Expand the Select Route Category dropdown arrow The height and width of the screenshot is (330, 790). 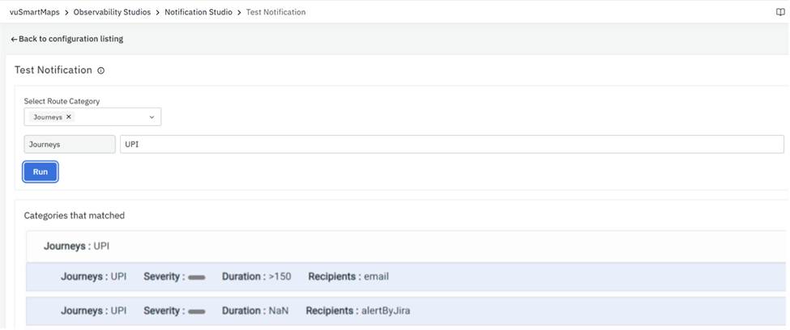[x=152, y=117]
